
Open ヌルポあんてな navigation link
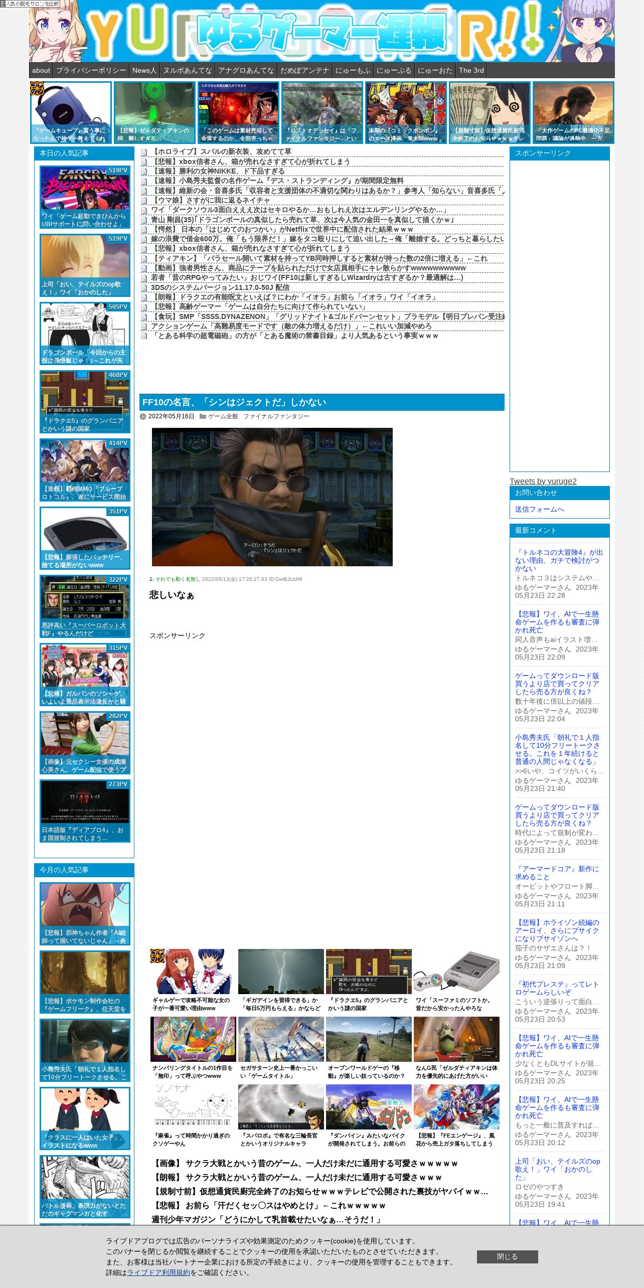coord(188,70)
